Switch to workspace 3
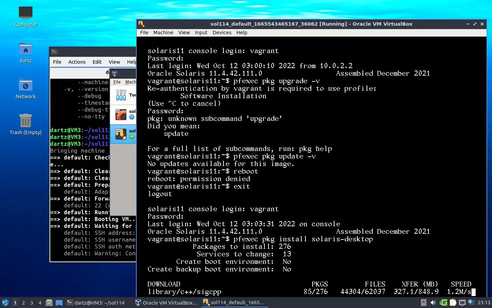 [x=32, y=303]
